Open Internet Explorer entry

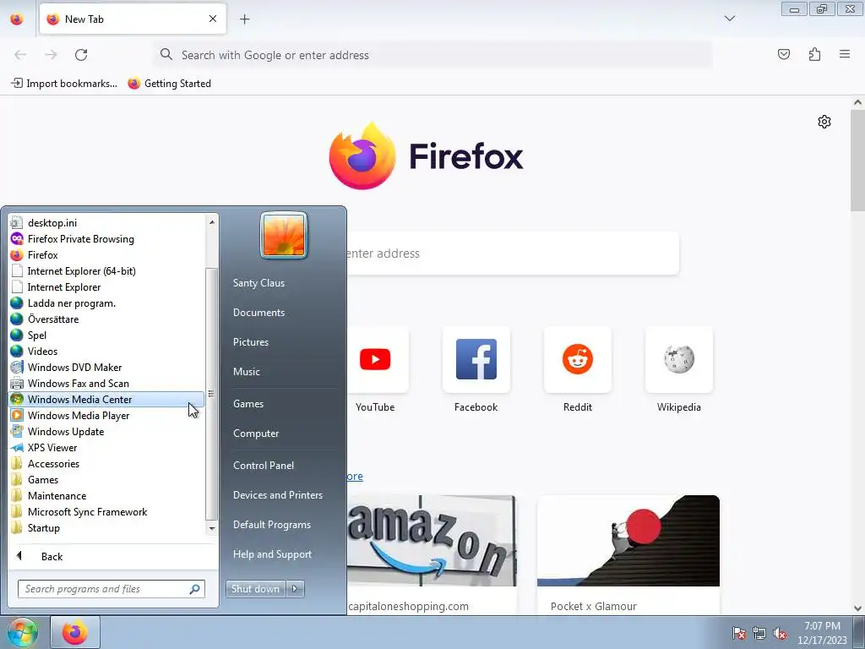[106, 287]
